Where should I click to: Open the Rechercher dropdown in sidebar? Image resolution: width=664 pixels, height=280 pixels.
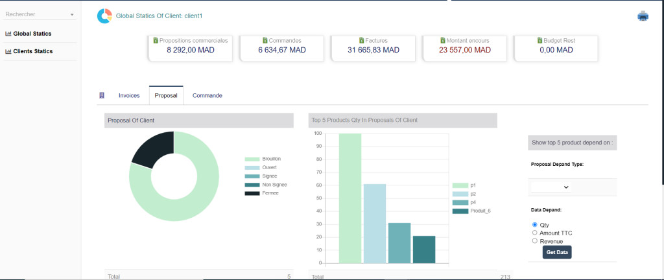pyautogui.click(x=40, y=14)
